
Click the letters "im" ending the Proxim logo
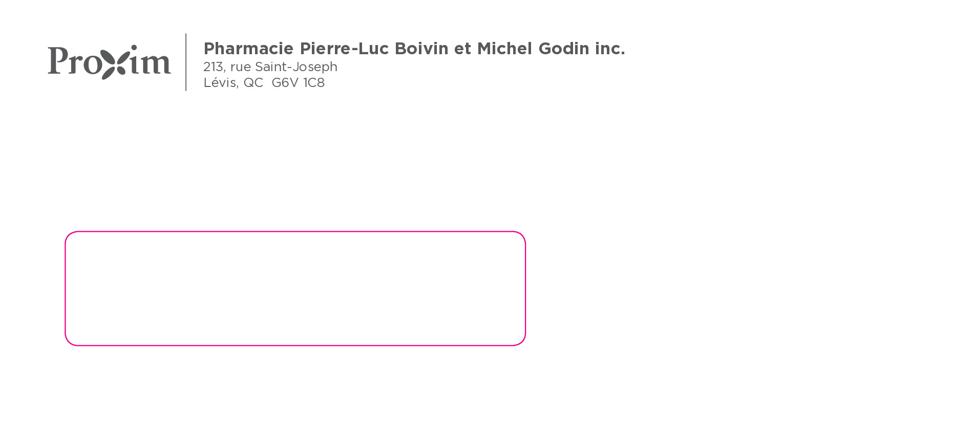pyautogui.click(x=150, y=62)
